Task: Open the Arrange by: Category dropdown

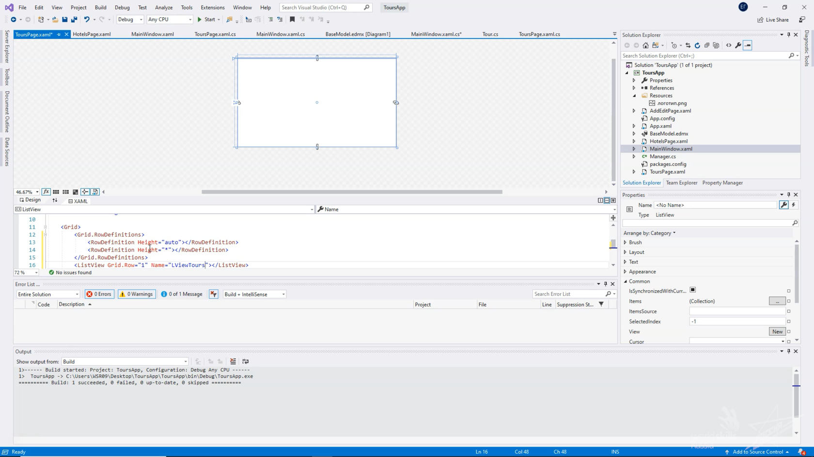Action: (650, 233)
